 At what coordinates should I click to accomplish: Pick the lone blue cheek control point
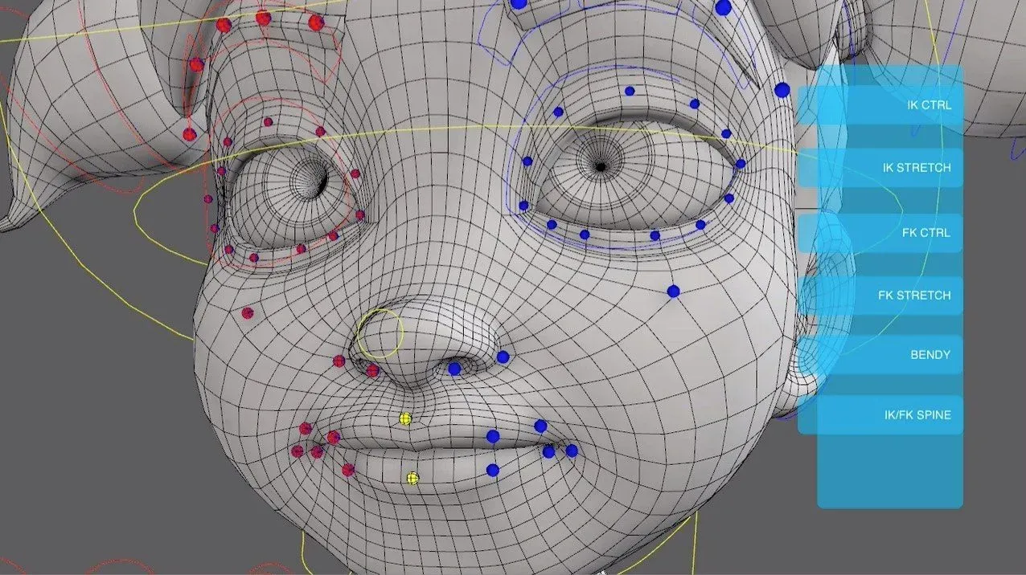tap(673, 291)
